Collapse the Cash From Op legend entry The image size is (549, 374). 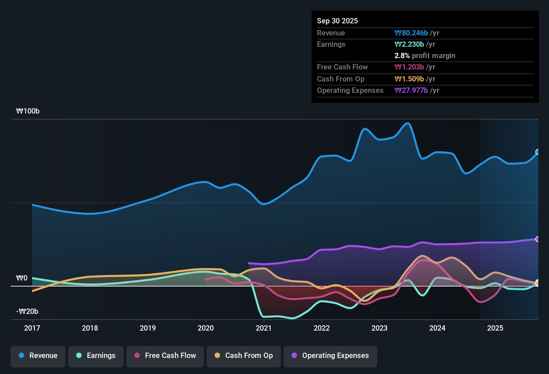[243, 356]
